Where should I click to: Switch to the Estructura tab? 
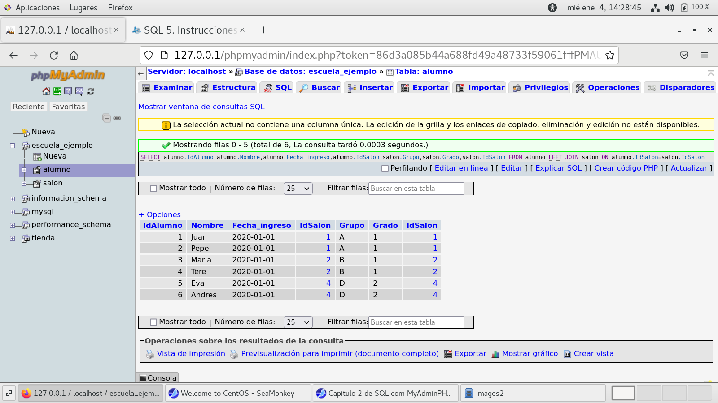[228, 88]
